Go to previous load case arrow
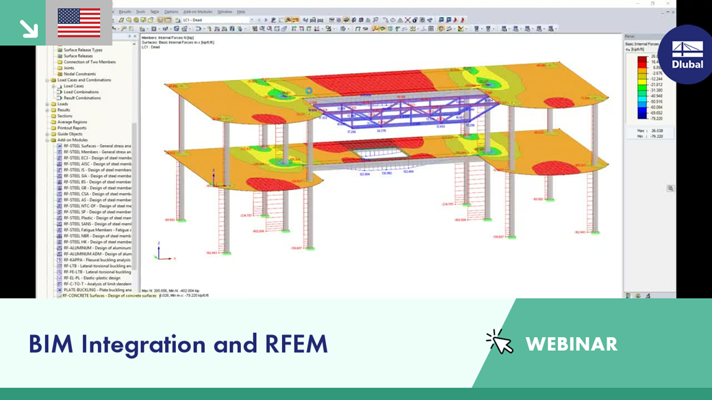712x400 pixels. tap(259, 20)
